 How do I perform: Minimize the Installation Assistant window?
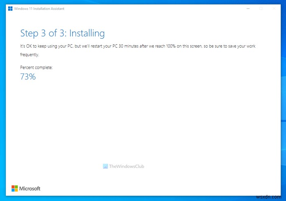pos(248,9)
